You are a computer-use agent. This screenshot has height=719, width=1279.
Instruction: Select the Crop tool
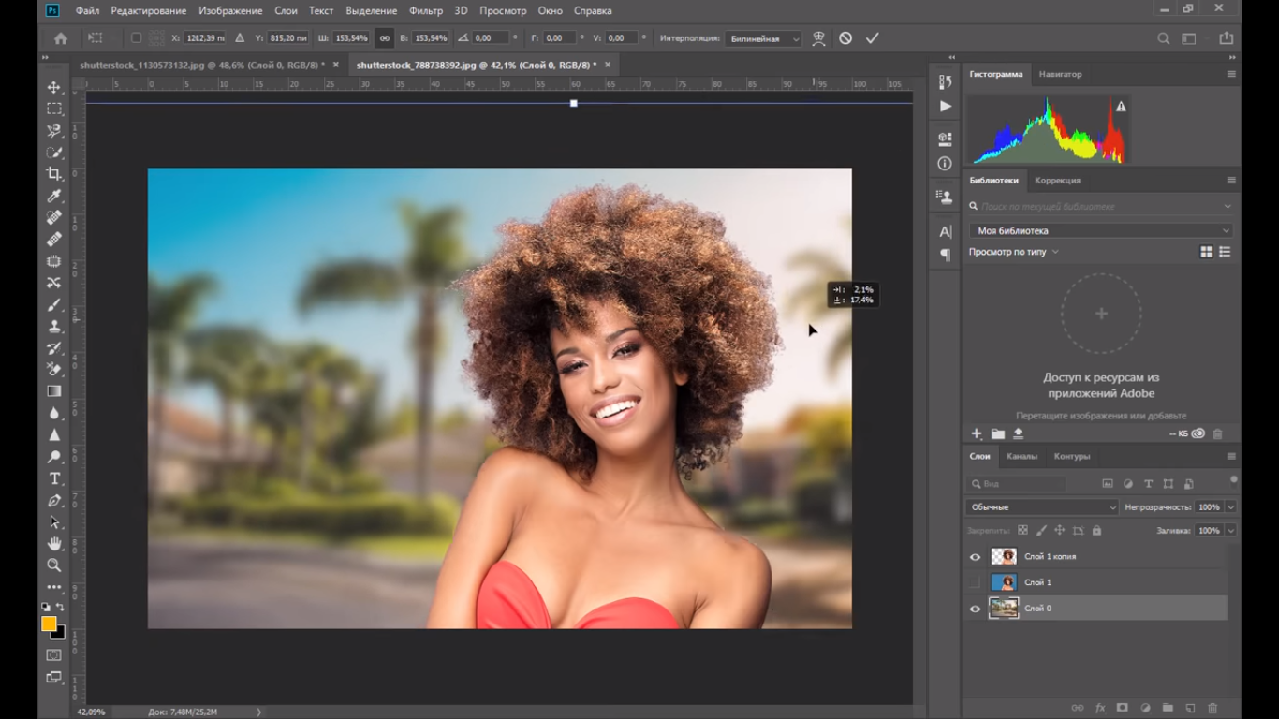[54, 174]
